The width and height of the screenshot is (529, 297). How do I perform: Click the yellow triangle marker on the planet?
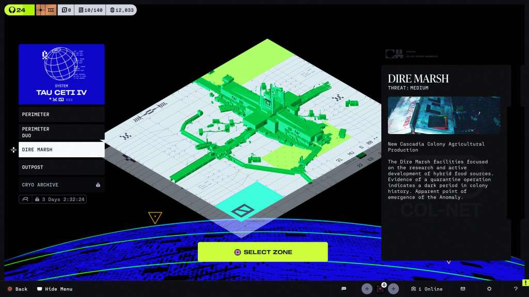pyautogui.click(x=155, y=217)
